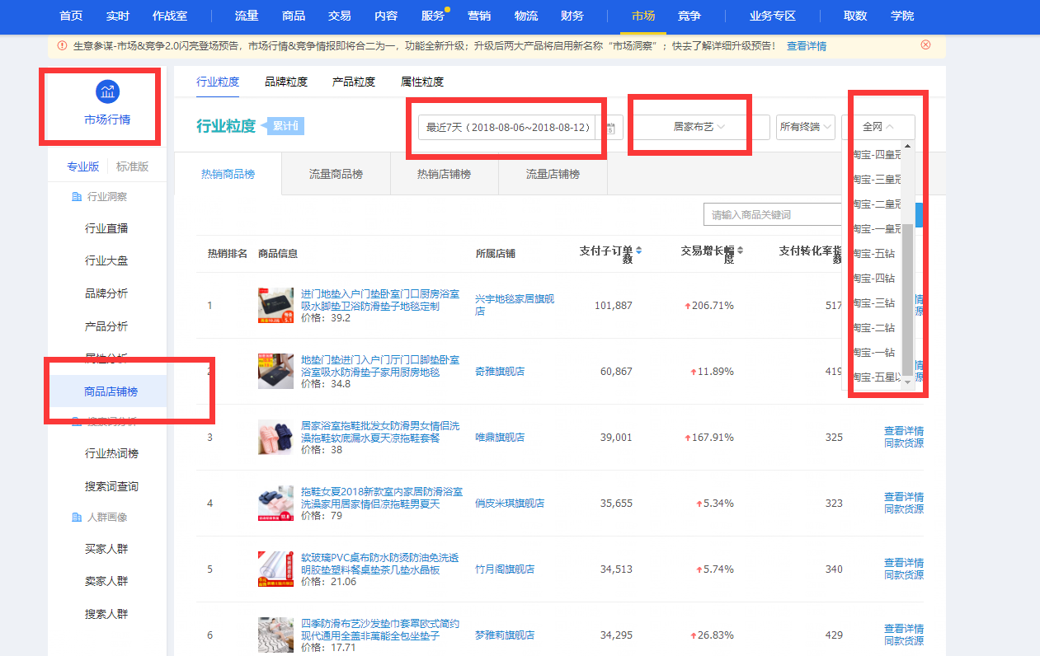Open 竹月阁旗舰店 store link
This screenshot has height=656, width=1040.
pos(505,569)
